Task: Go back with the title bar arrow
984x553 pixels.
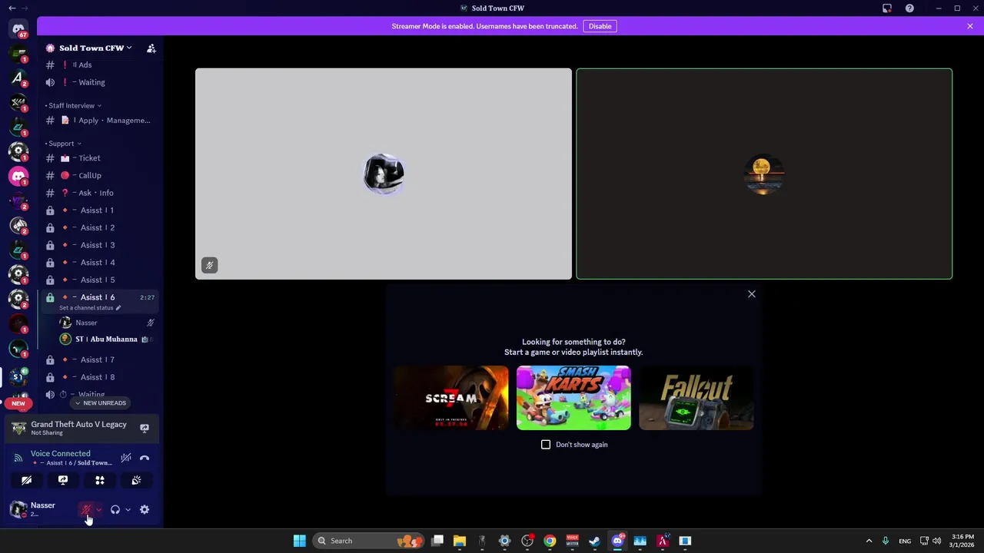Action: 12,8
